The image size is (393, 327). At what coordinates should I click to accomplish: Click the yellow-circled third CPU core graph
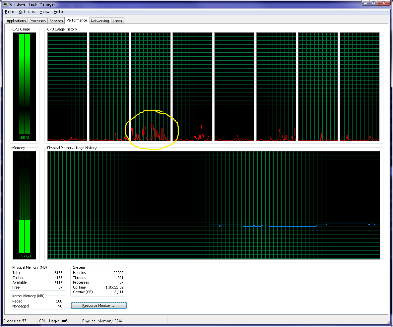[151, 86]
